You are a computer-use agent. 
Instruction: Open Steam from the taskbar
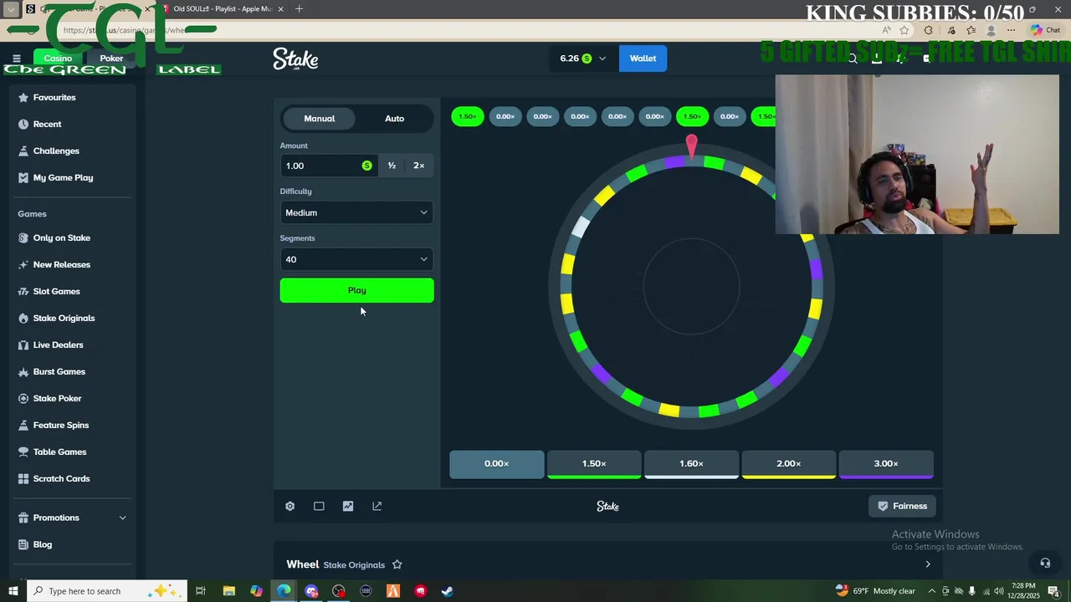(448, 591)
